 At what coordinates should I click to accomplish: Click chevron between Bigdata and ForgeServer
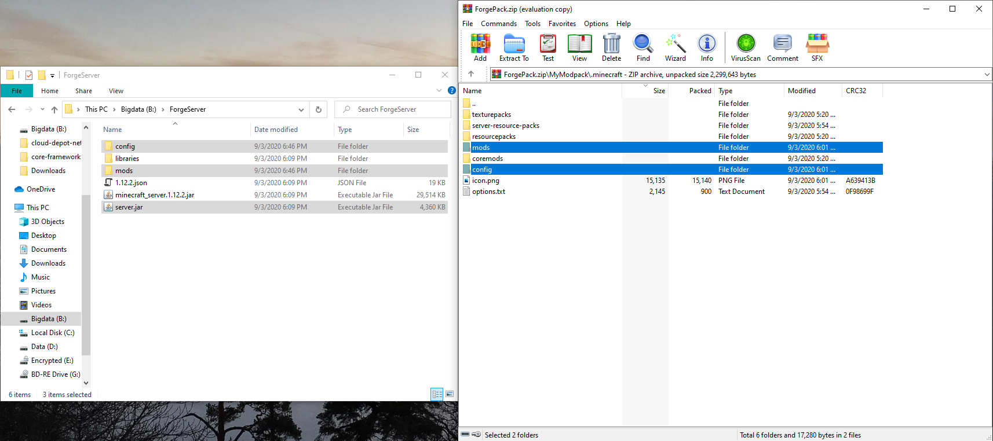tap(163, 109)
